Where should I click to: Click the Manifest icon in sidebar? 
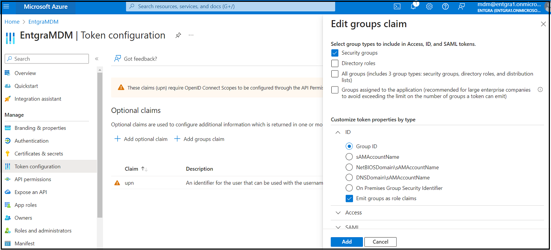pos(7,243)
